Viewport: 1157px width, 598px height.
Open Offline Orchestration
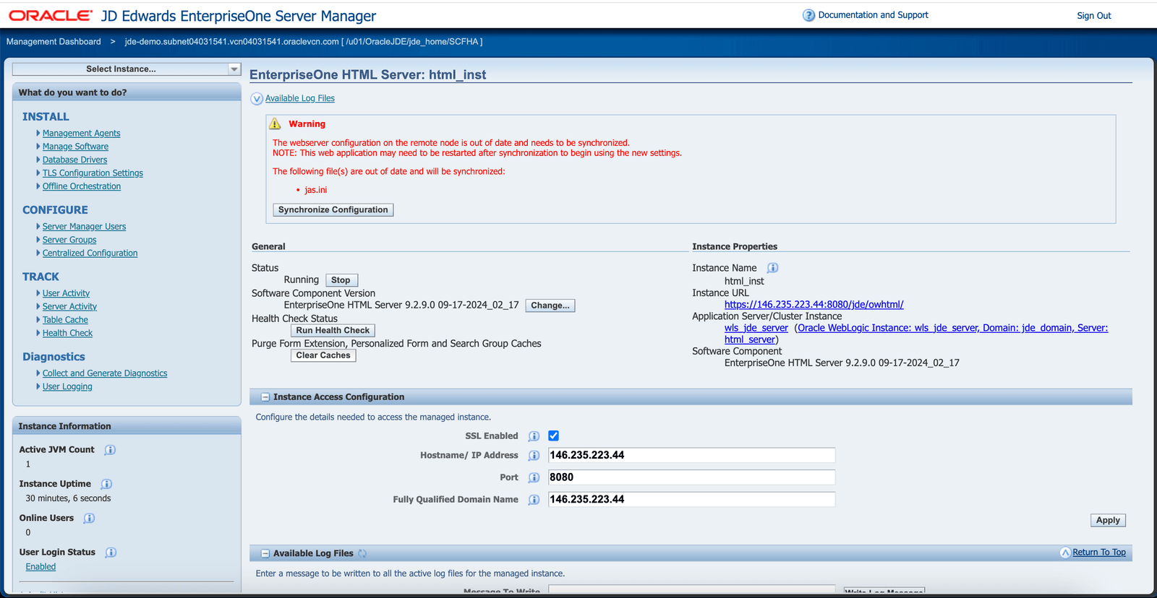82,186
